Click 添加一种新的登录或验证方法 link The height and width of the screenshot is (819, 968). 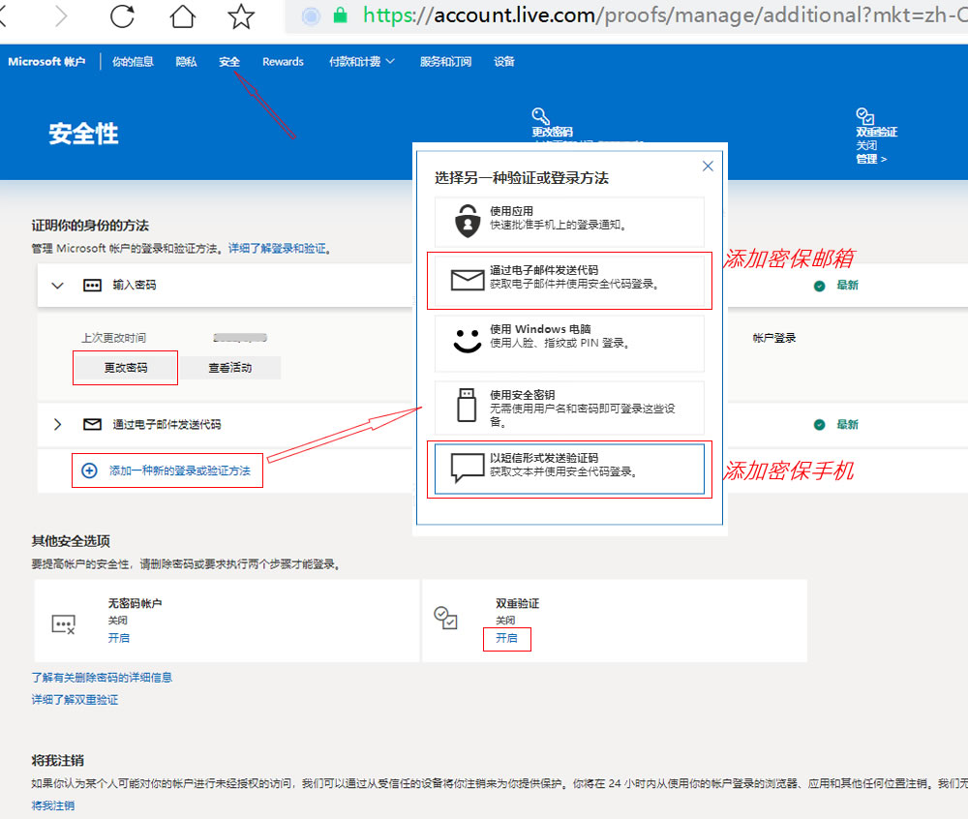click(x=180, y=470)
